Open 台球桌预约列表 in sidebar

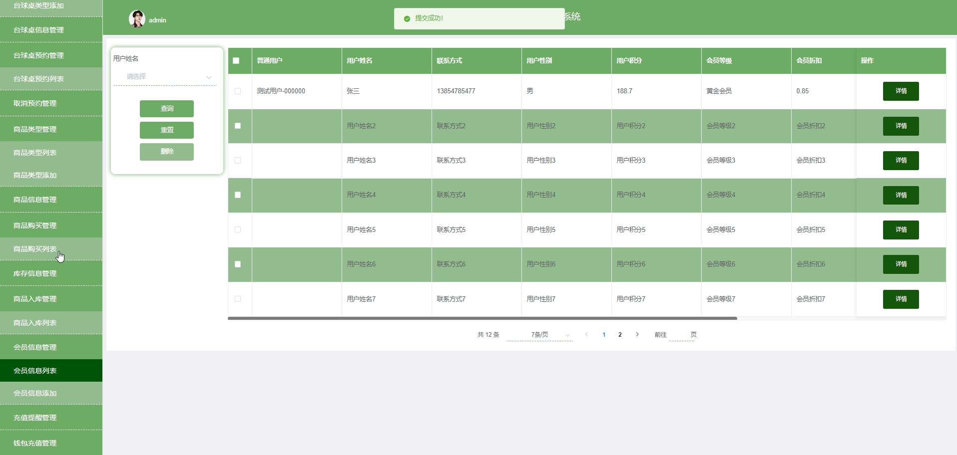[51, 79]
